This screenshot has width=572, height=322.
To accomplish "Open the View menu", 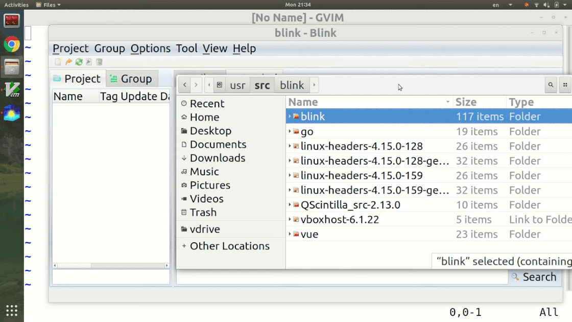I will (215, 48).
